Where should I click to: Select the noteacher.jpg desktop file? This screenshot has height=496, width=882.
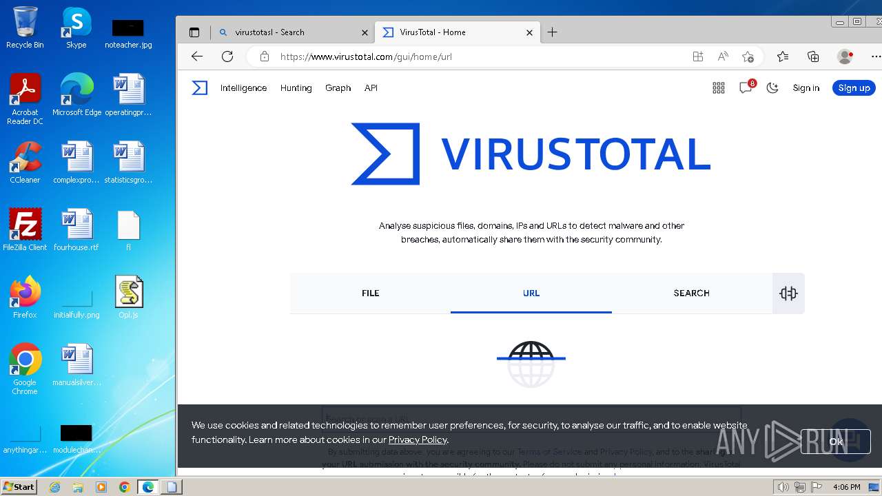click(128, 33)
